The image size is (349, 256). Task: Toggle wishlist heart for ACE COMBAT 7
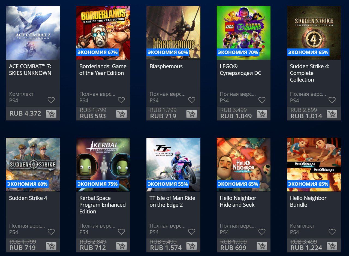(x=51, y=100)
